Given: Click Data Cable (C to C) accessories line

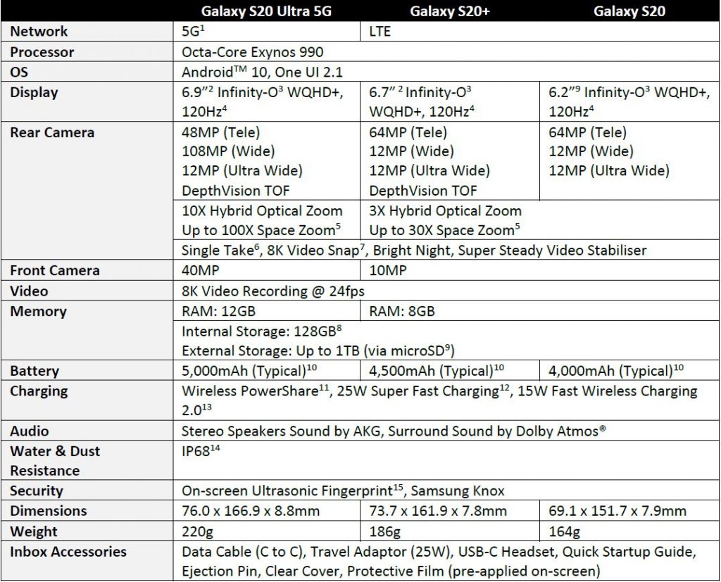Looking at the screenshot, I should tap(439, 552).
